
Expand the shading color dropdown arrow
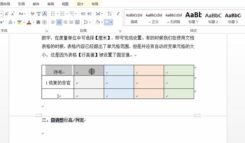(102, 22)
